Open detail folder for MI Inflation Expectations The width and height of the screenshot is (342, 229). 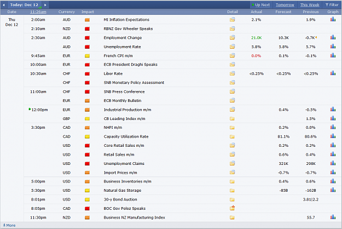pyautogui.click(x=233, y=20)
